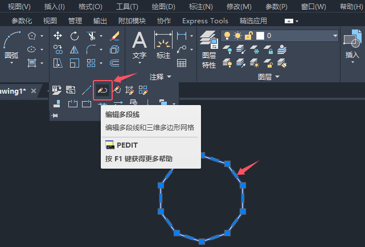Viewport: 365px width, 247px height.
Task: Select the Rectangular Array tool
Action: pyautogui.click(x=91, y=63)
